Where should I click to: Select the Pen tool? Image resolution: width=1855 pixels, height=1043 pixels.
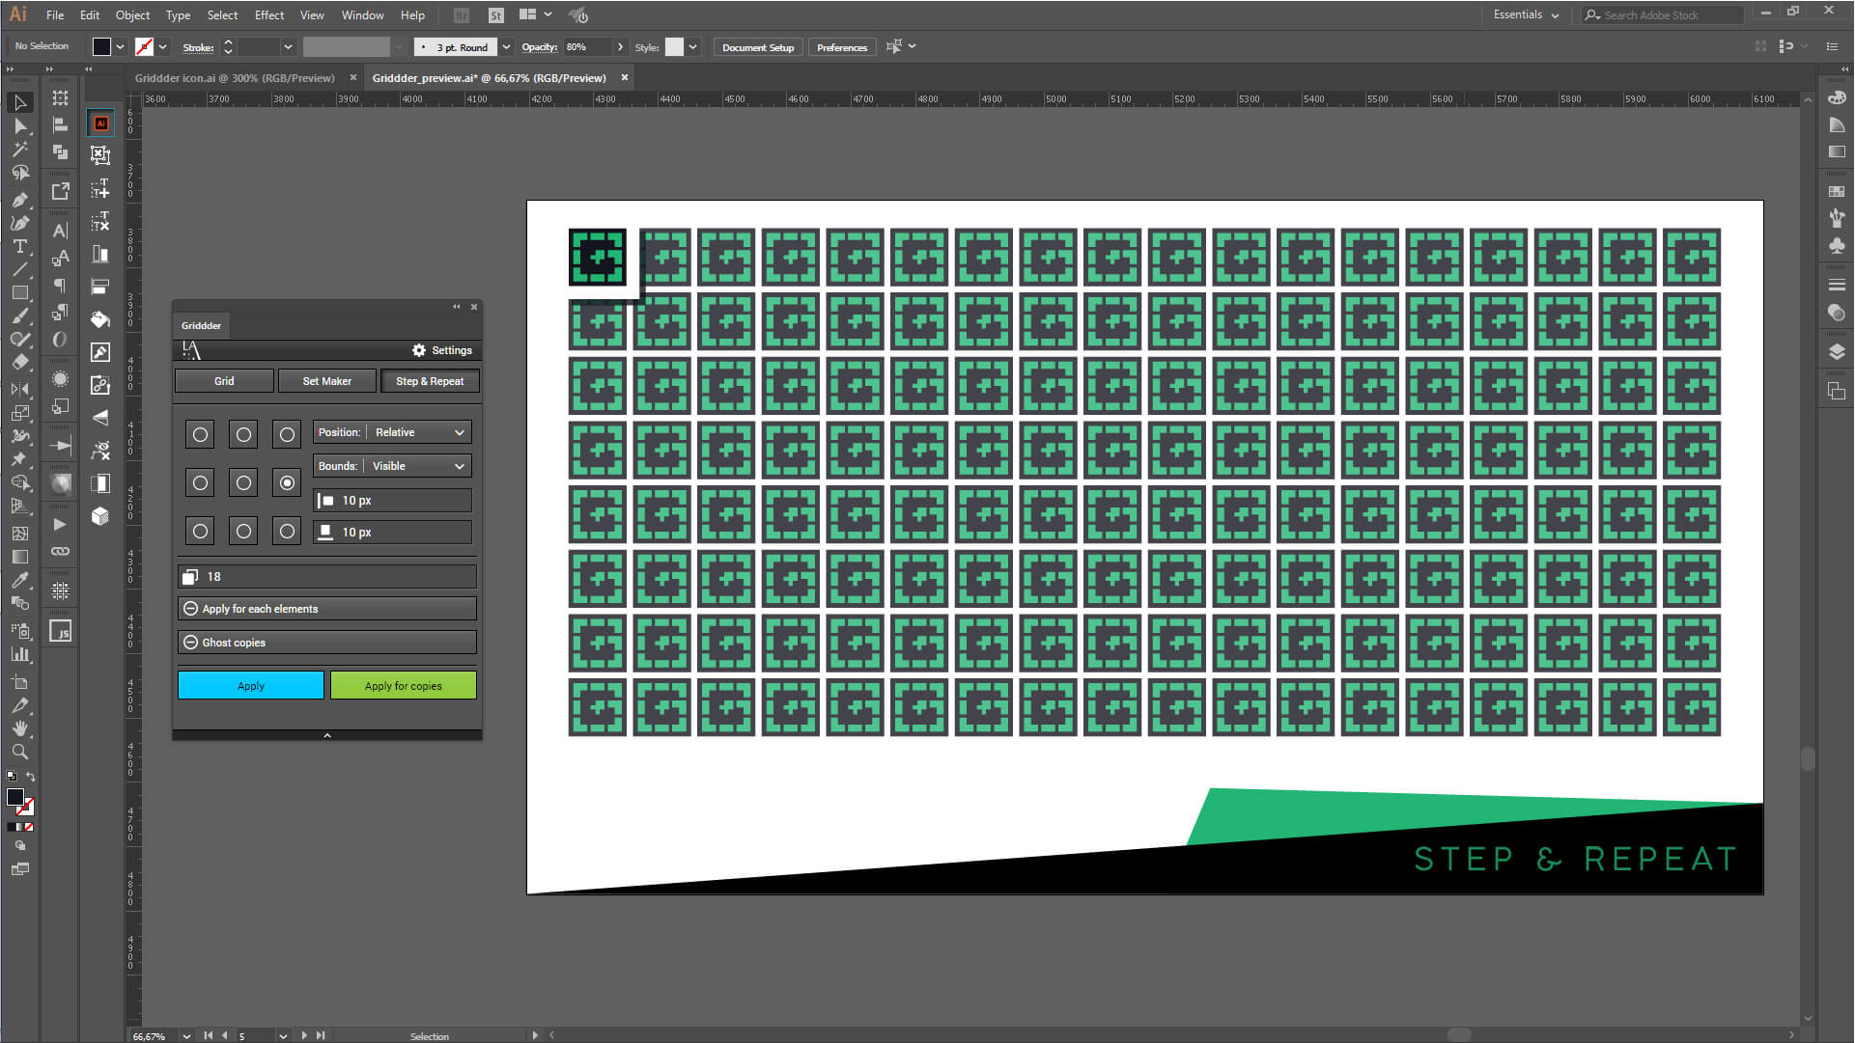coord(19,200)
